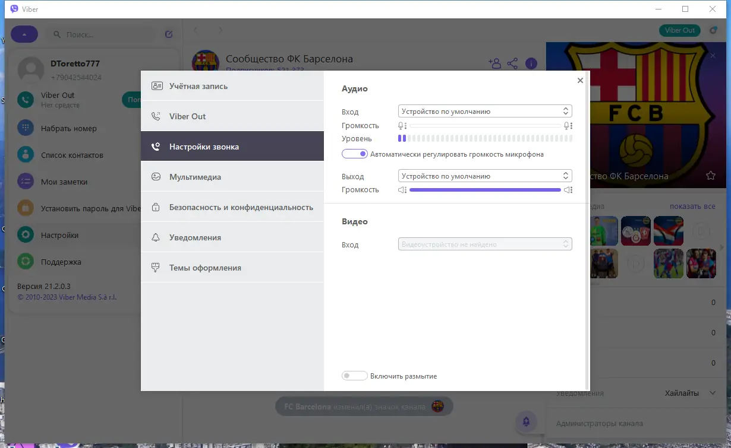Adjust the microphone volume slider
Image resolution: width=731 pixels, height=448 pixels.
coord(485,126)
